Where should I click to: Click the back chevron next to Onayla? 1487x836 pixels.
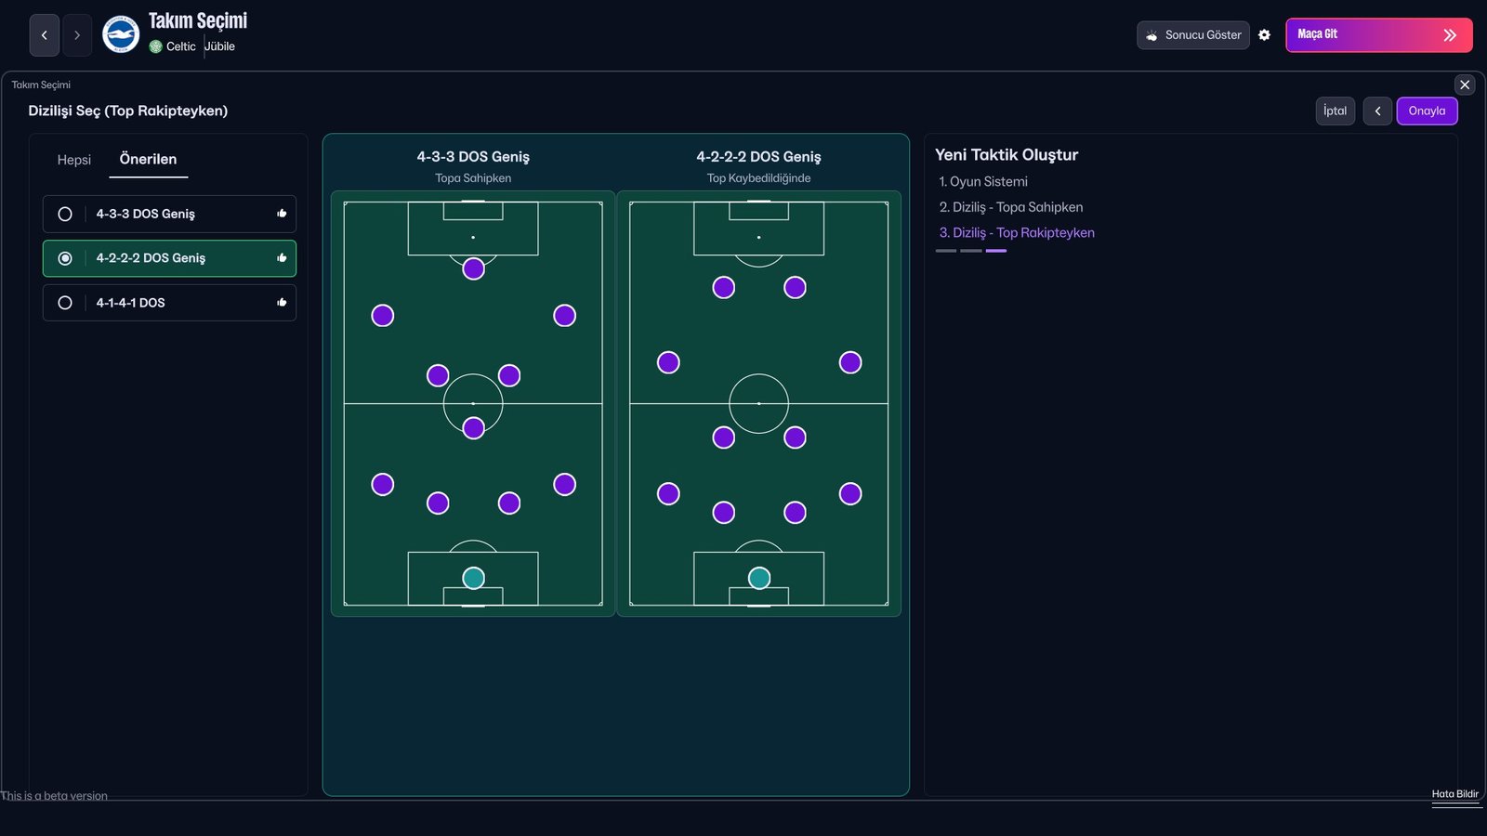(x=1377, y=111)
